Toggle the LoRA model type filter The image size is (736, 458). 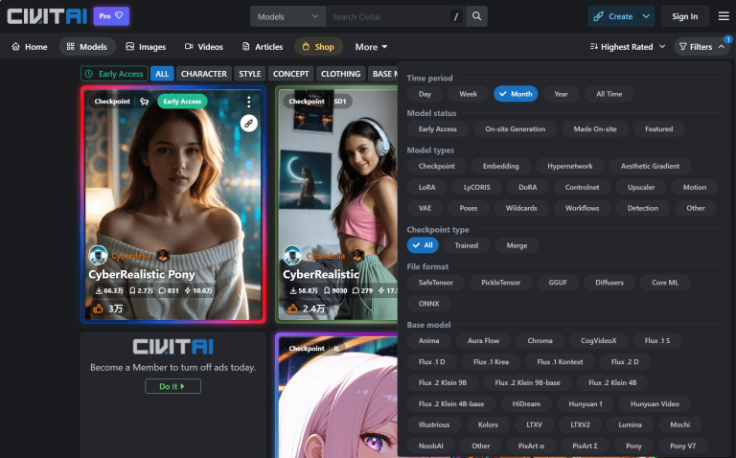[426, 187]
